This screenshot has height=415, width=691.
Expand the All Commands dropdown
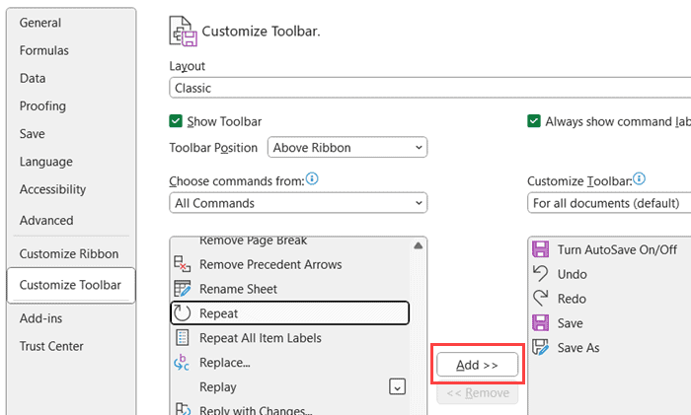click(x=298, y=203)
